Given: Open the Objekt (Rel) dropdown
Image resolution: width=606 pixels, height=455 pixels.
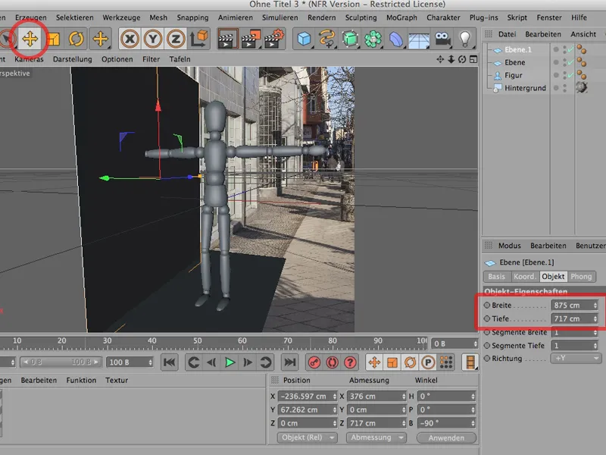Looking at the screenshot, I should pyautogui.click(x=307, y=438).
